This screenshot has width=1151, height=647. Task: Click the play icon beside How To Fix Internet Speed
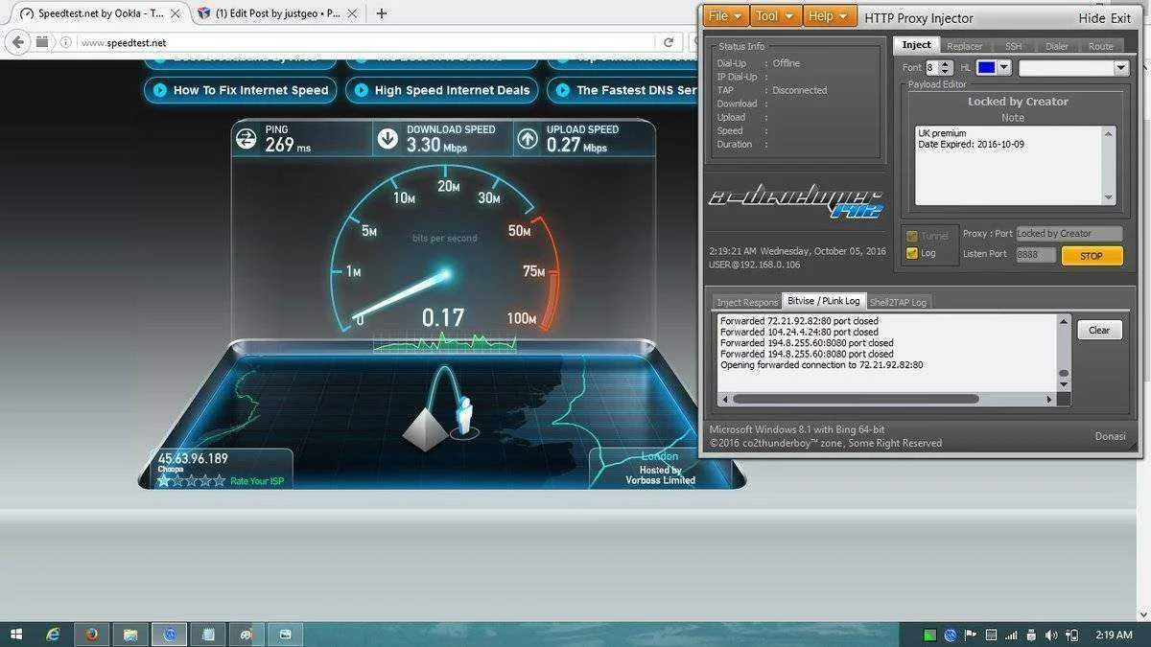click(x=158, y=90)
